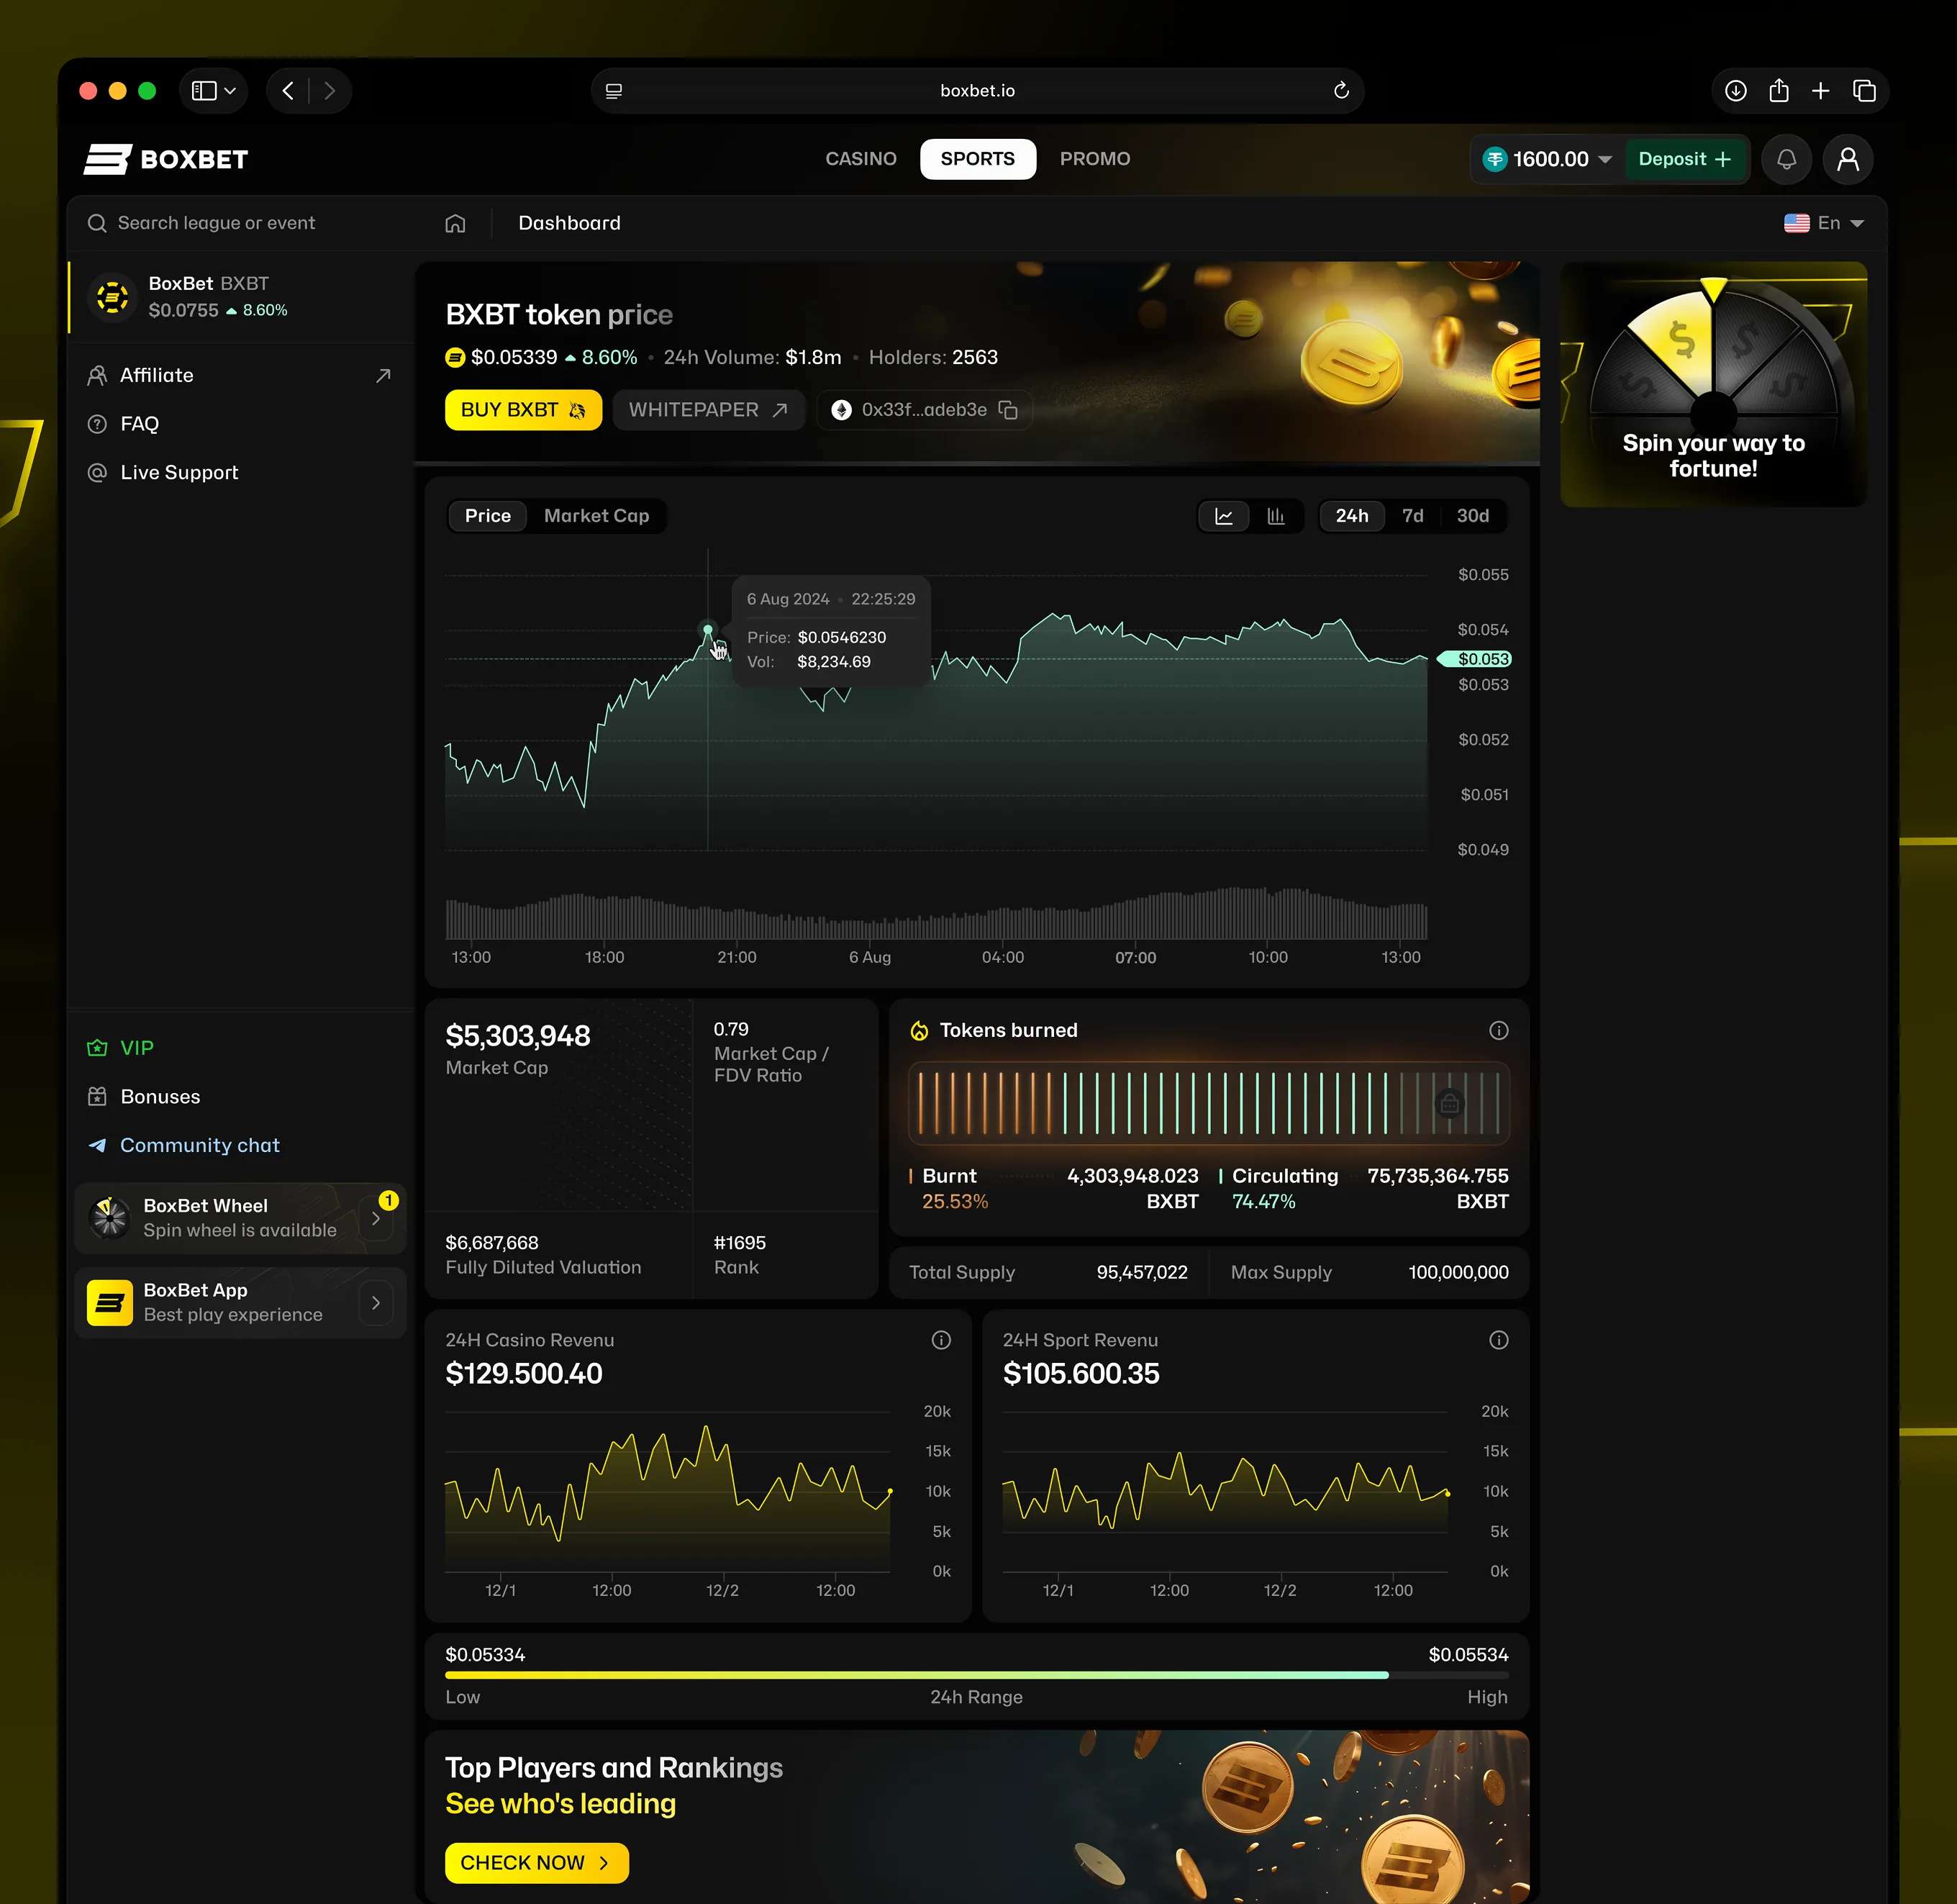Switch to the CASINO tab

(860, 159)
